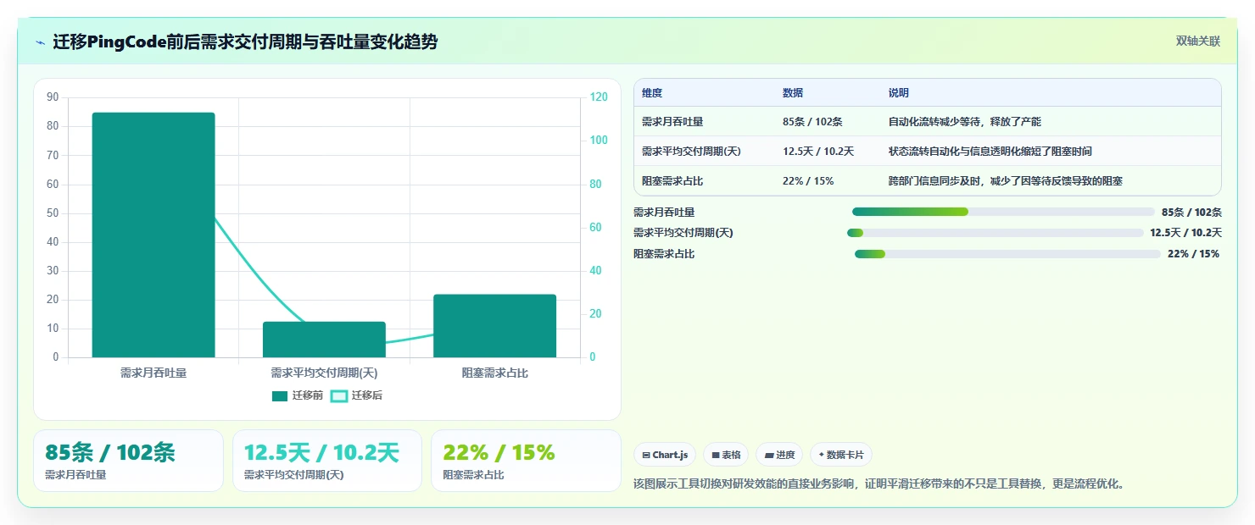Screen dimensions: 1255x525
Task: Click the 需求平均交付周期(天) progress bar
Action: (996, 233)
